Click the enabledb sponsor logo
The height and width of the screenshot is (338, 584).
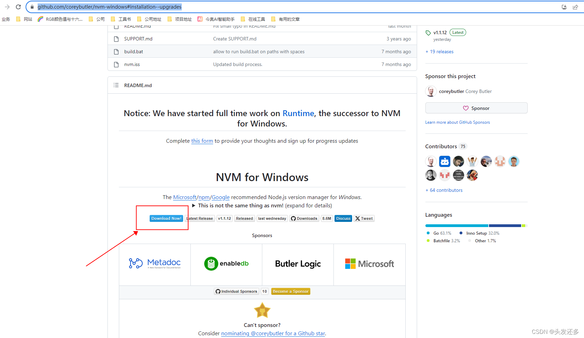(x=226, y=263)
